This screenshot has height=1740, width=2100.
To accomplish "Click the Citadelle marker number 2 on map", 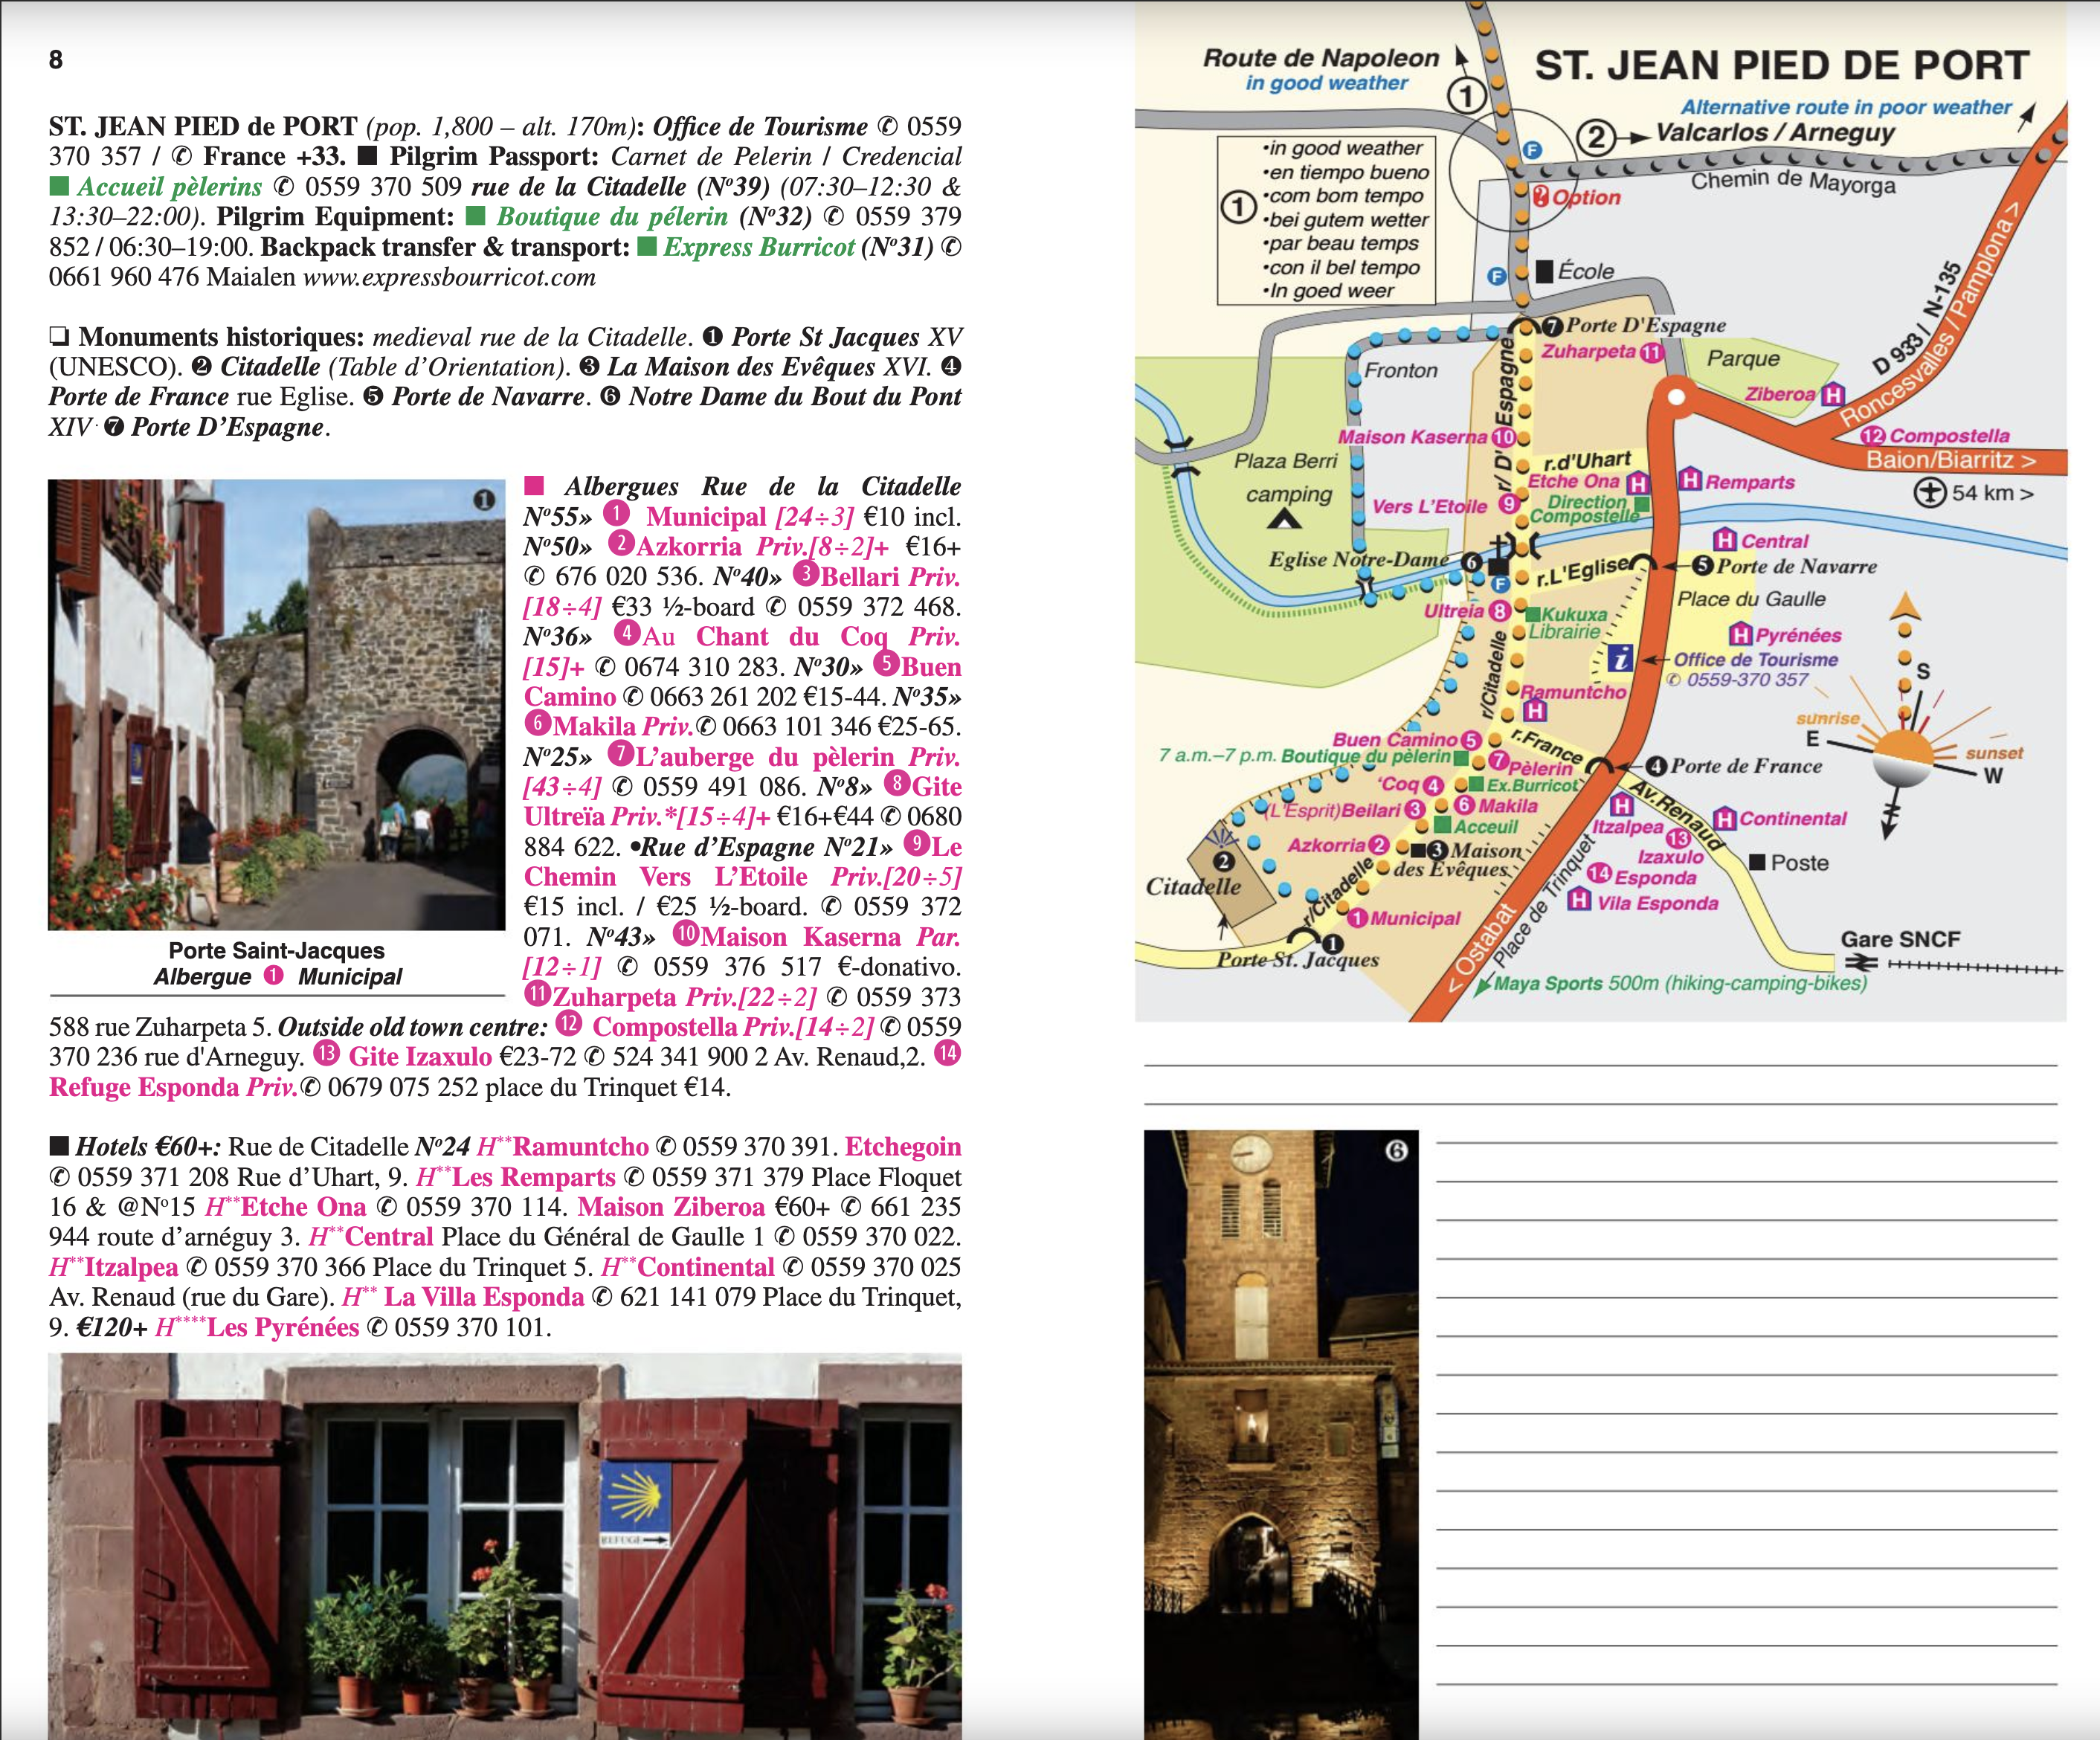I will (1224, 860).
